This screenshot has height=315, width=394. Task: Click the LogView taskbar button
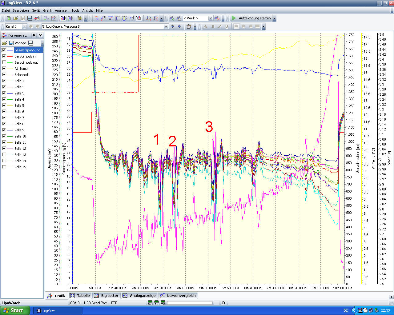coord(58,311)
